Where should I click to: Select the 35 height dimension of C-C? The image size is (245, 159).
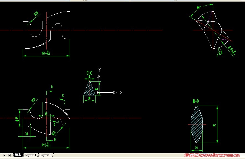coord(97,89)
